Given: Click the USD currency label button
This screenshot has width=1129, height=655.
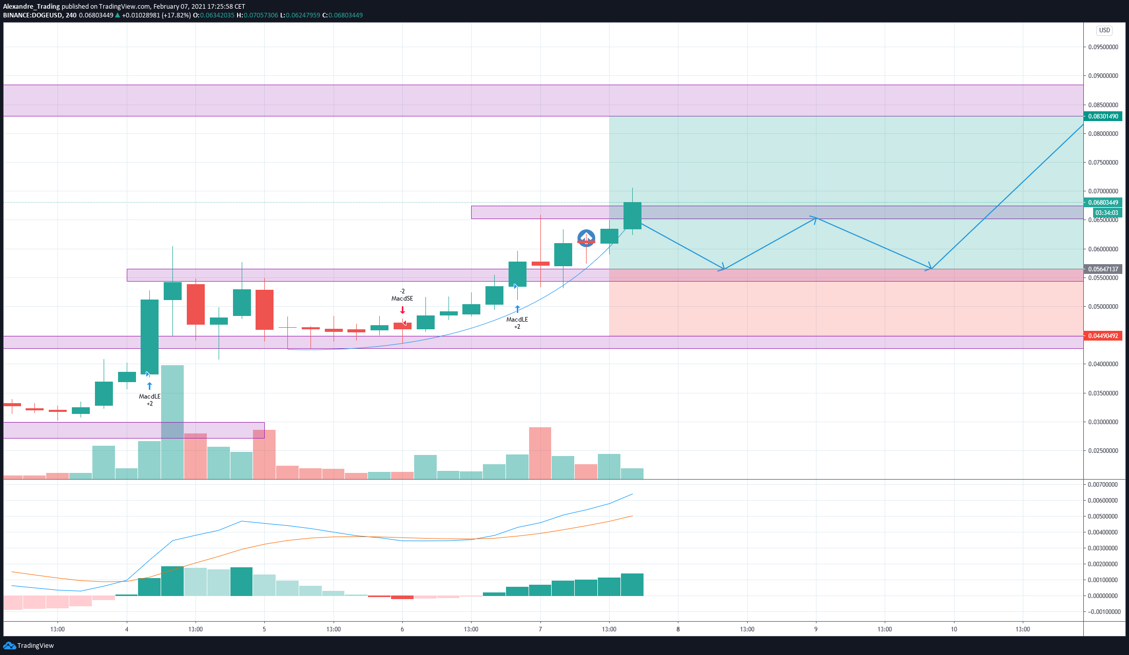Looking at the screenshot, I should [x=1104, y=30].
